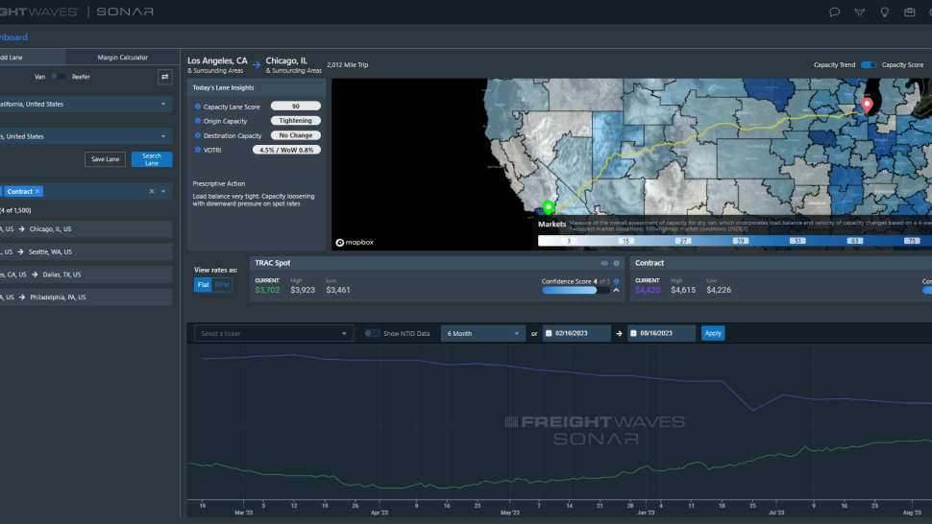This screenshot has height=524, width=932.
Task: Click 2,012 Mile Trip label
Action: [x=348, y=64]
